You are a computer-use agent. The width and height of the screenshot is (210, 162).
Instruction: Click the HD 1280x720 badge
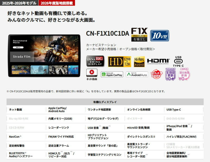[x=119, y=61]
